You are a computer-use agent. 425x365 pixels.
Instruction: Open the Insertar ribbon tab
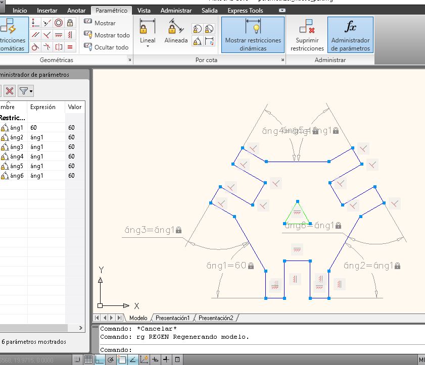pos(47,11)
